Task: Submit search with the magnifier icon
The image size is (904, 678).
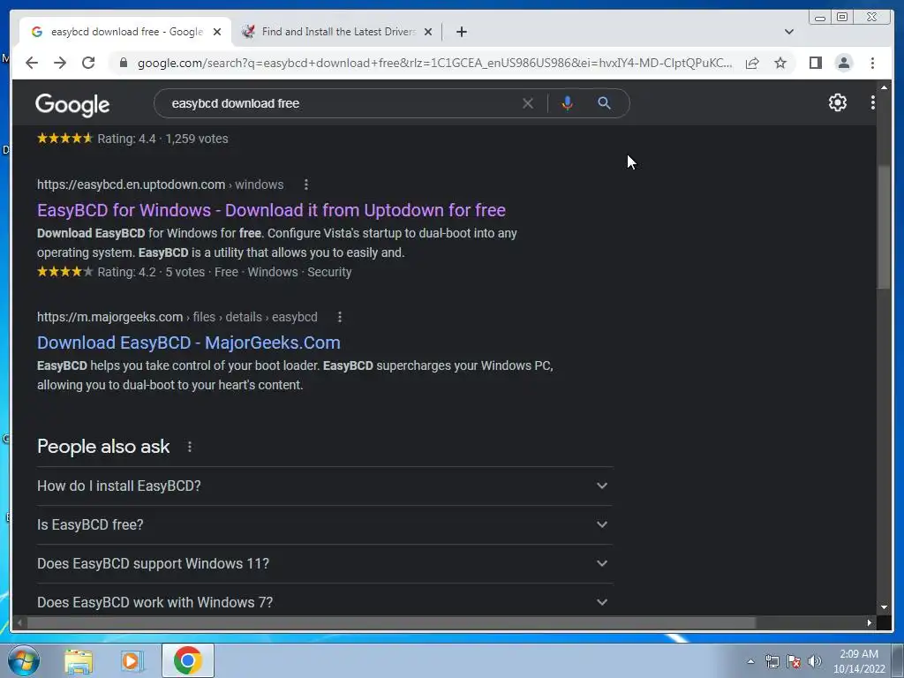Action: pos(604,103)
